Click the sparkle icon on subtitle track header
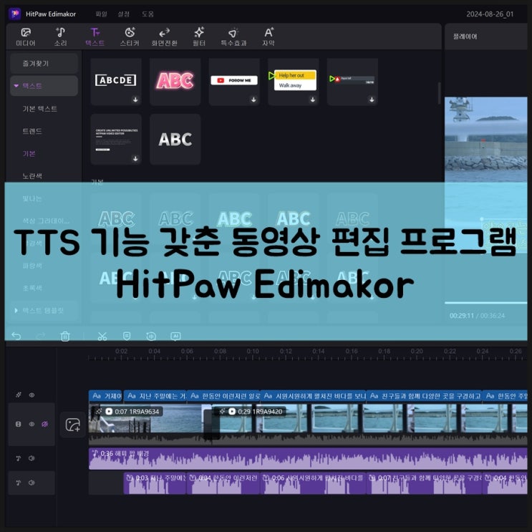This screenshot has width=532, height=532. (x=19, y=395)
